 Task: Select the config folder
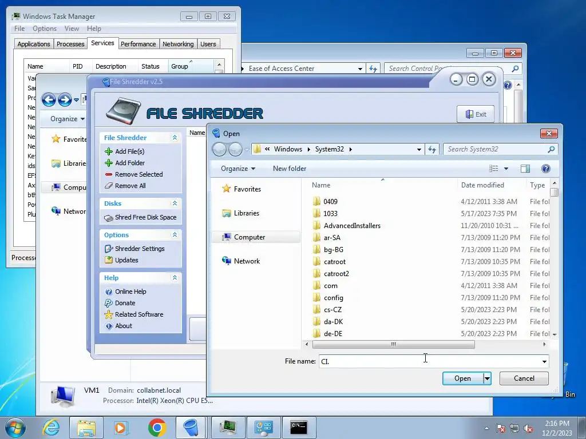[334, 297]
